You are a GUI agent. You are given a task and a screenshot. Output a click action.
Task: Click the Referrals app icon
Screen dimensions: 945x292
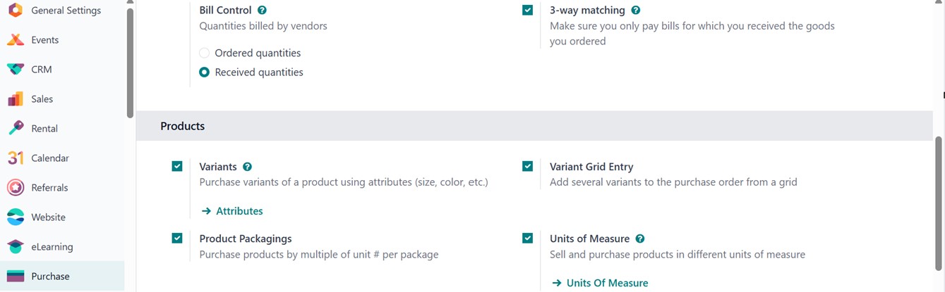click(16, 188)
